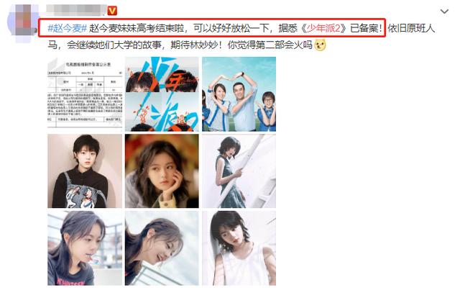Click the doge emoji after 会火吗
Viewport: 460px width, 290px height.
[320, 45]
